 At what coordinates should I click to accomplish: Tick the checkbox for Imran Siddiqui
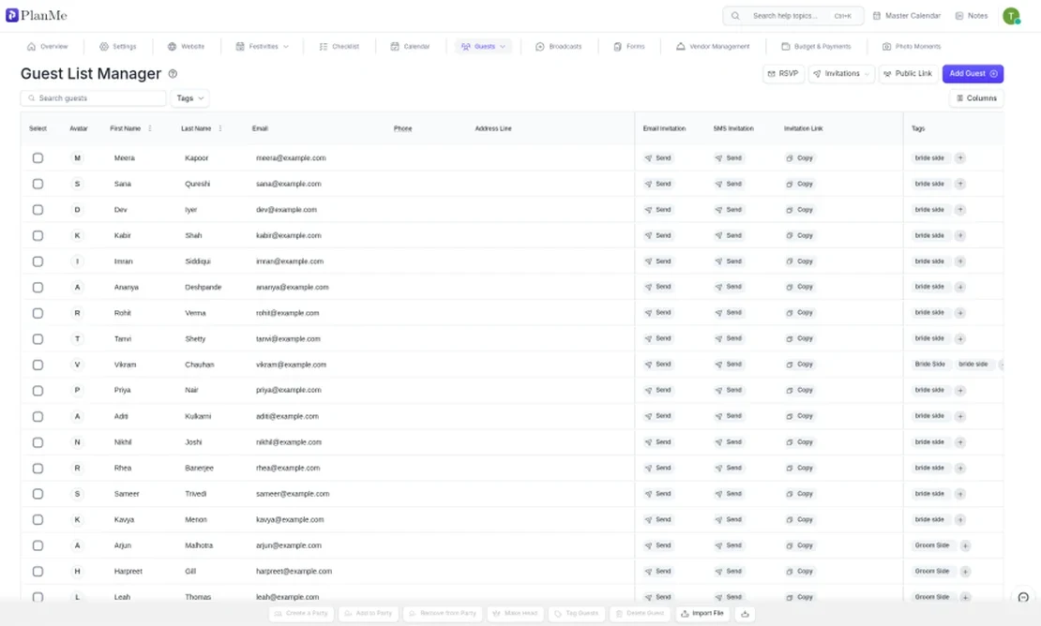(x=38, y=261)
